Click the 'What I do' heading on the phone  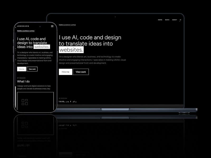coord(23,81)
